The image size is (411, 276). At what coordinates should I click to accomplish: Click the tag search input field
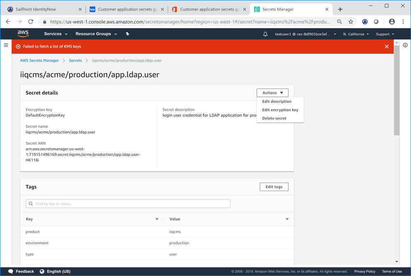[x=128, y=204]
